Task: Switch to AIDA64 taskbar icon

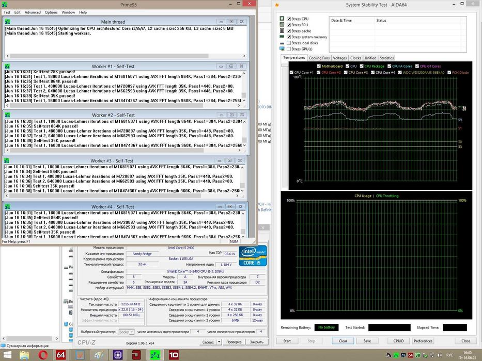Action: [x=61, y=355]
